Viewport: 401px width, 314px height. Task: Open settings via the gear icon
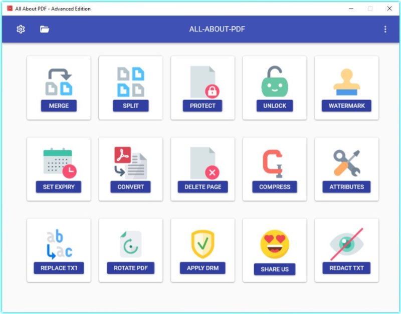point(21,29)
